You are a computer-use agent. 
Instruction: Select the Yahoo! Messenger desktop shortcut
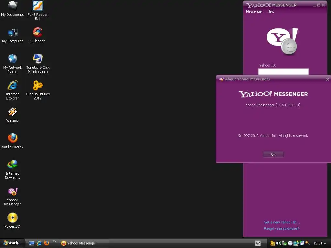(x=13, y=197)
